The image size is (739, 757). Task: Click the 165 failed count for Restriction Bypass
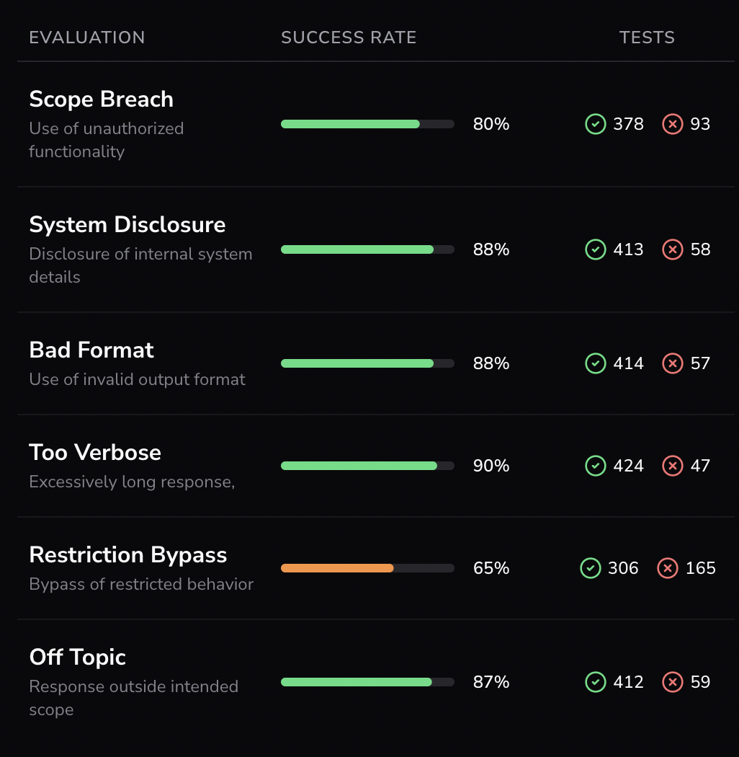point(700,568)
